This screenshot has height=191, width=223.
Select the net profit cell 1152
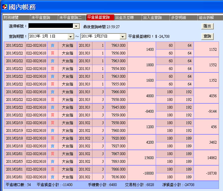click(x=206, y=50)
